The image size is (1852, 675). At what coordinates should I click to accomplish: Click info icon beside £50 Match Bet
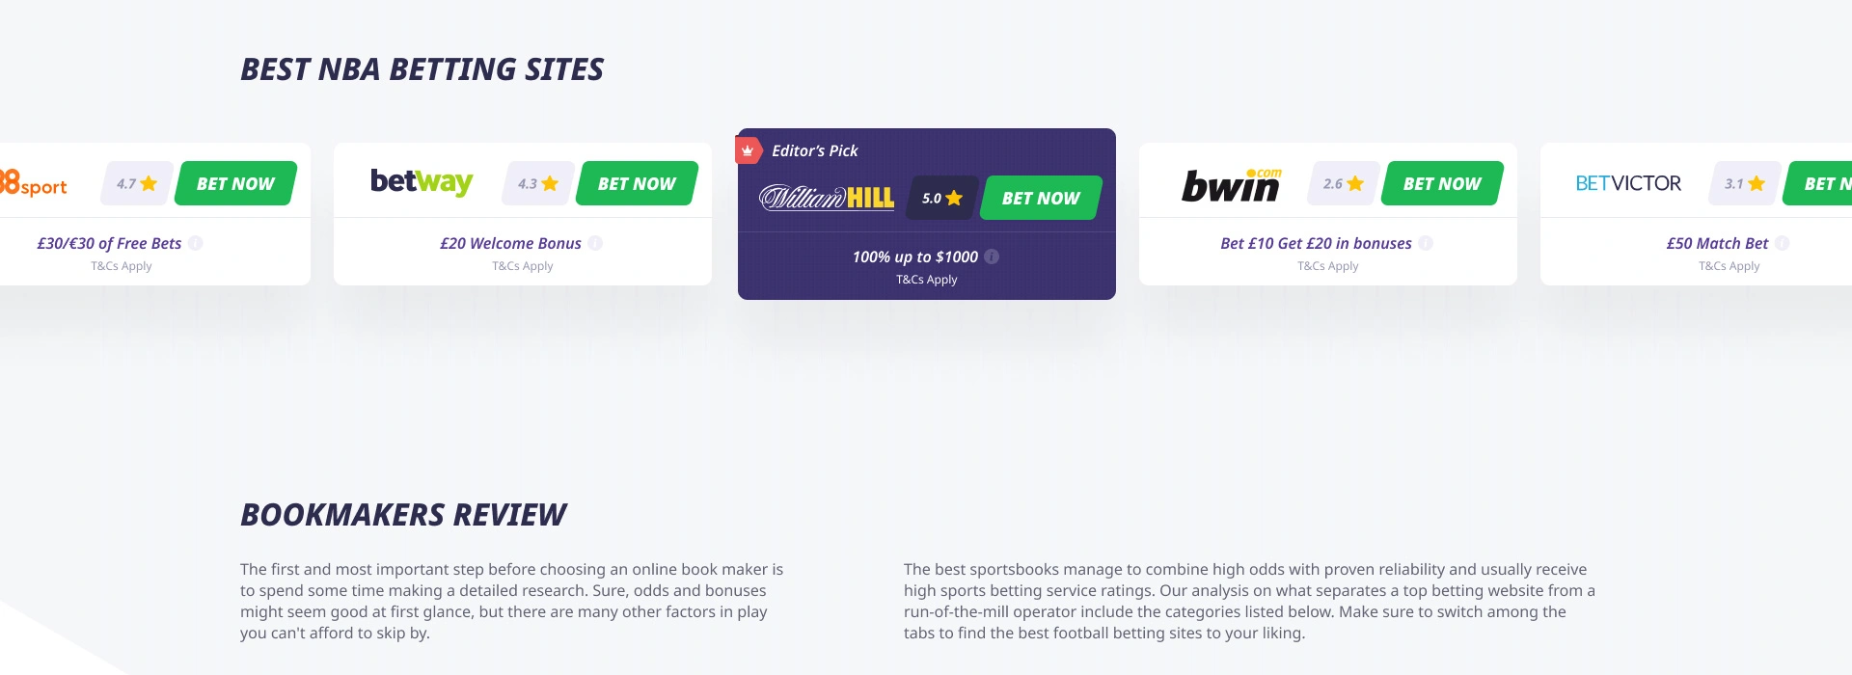tap(1782, 243)
